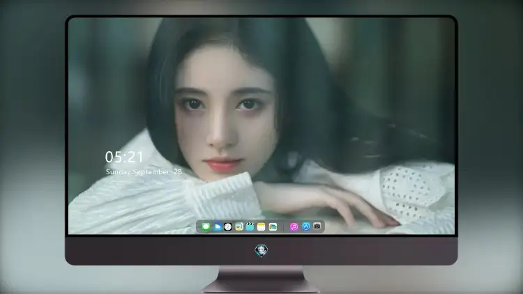Viewport: 523px width, 294px height.
Task: Open the Weather app in the dock
Action: pyautogui.click(x=217, y=226)
